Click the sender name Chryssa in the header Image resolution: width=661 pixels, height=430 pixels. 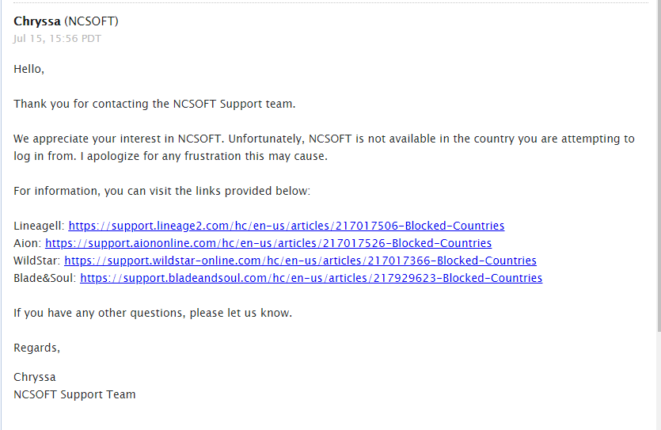(37, 21)
